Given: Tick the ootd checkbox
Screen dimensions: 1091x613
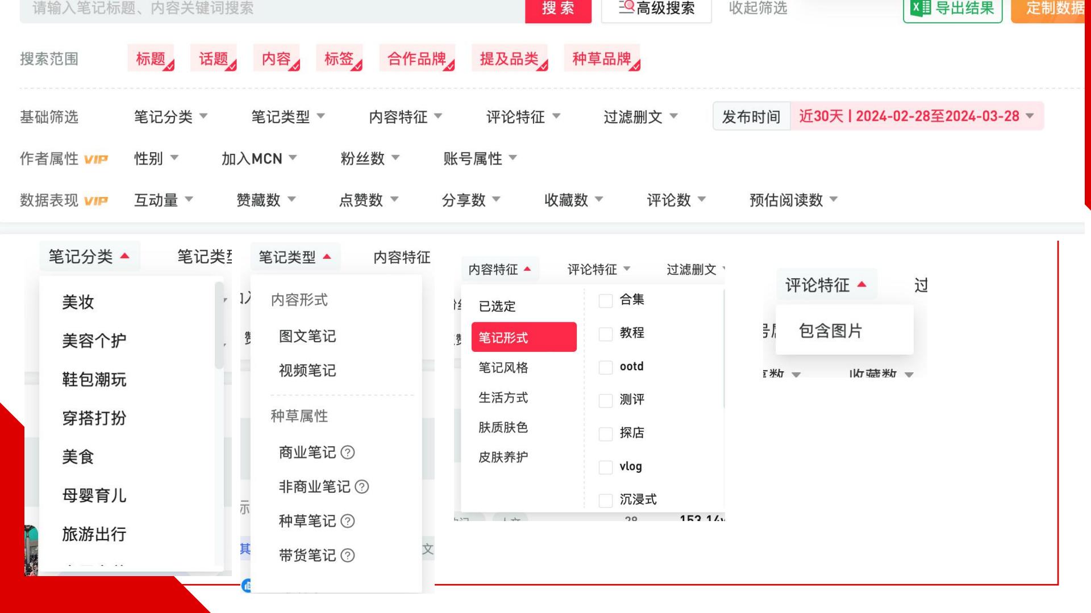Looking at the screenshot, I should point(606,367).
